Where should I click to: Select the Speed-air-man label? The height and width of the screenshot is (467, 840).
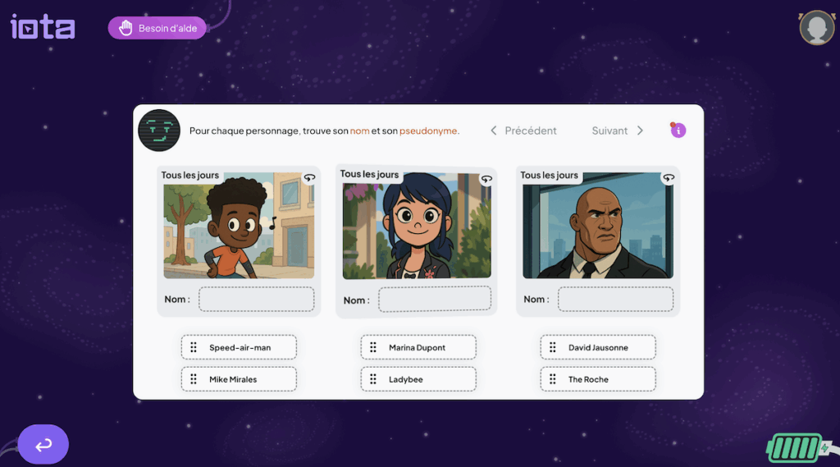click(x=239, y=347)
